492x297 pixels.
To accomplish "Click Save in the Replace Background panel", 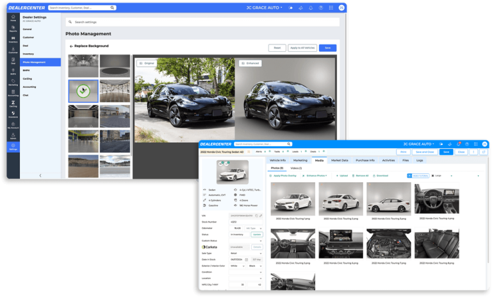I will pos(327,47).
